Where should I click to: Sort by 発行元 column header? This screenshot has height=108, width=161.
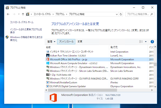click(x=128, y=47)
